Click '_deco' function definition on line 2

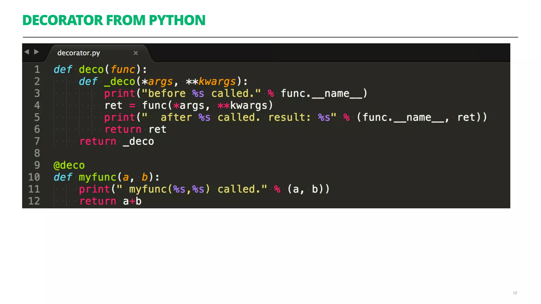pos(119,82)
